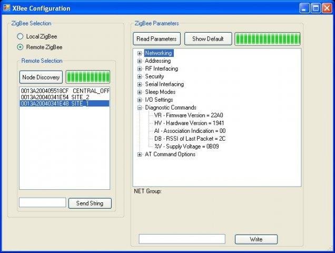Select the Diagnostic Commands tree label

tap(171, 108)
